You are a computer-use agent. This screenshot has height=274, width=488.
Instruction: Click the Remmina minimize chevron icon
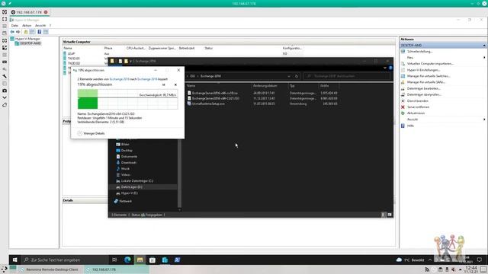click(x=5, y=97)
